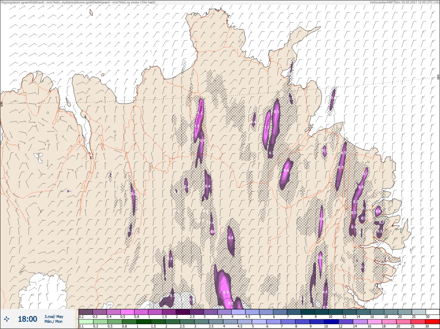
Task: Select the upper-row dark purple swatch between 0.2 and 0.3
Action: tap(86, 312)
